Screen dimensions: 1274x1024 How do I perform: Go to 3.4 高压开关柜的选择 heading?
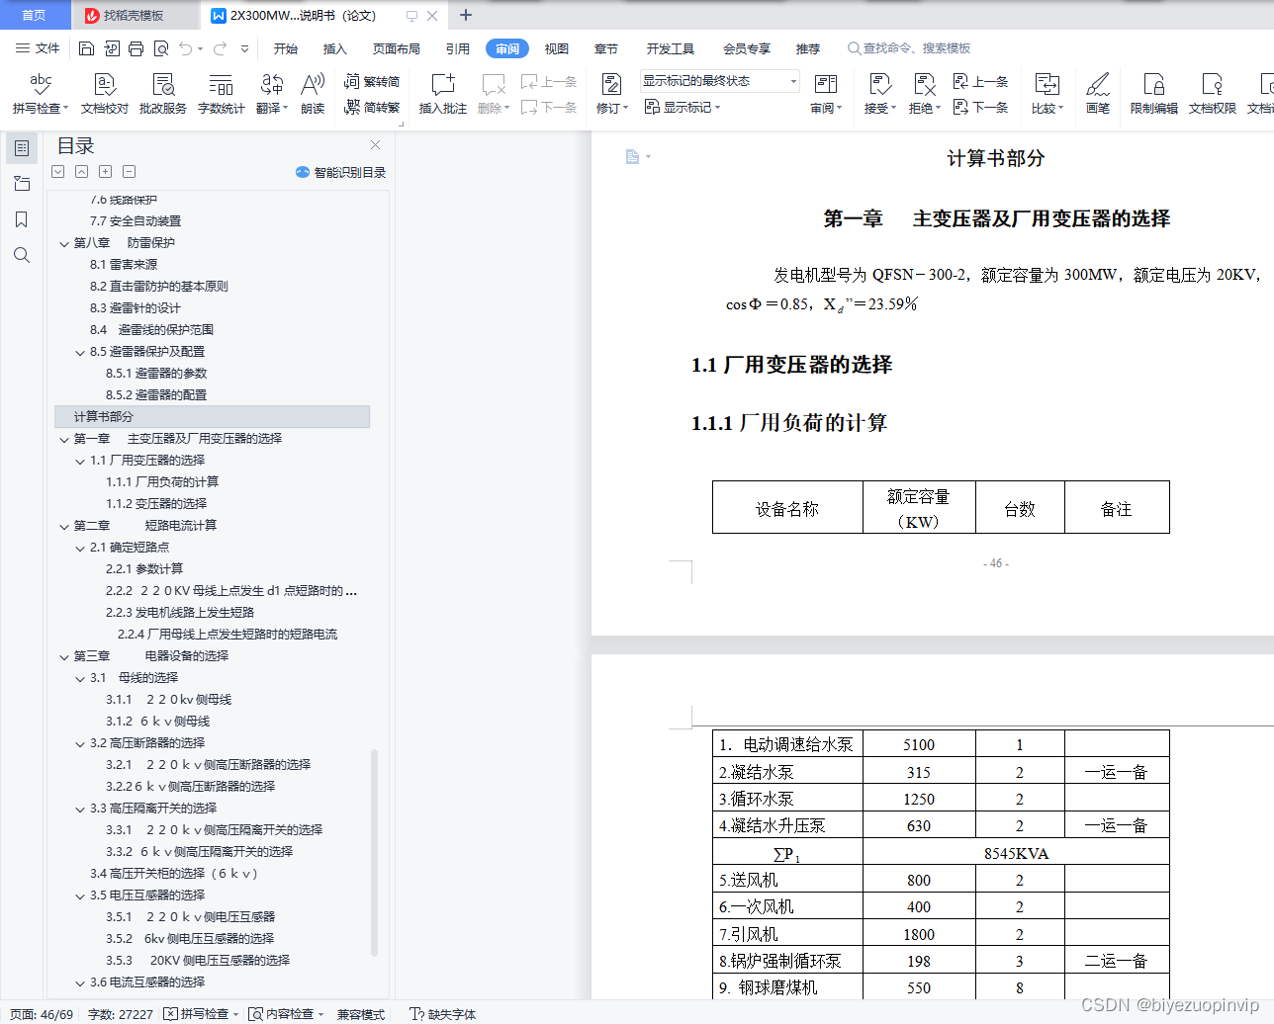click(x=174, y=873)
